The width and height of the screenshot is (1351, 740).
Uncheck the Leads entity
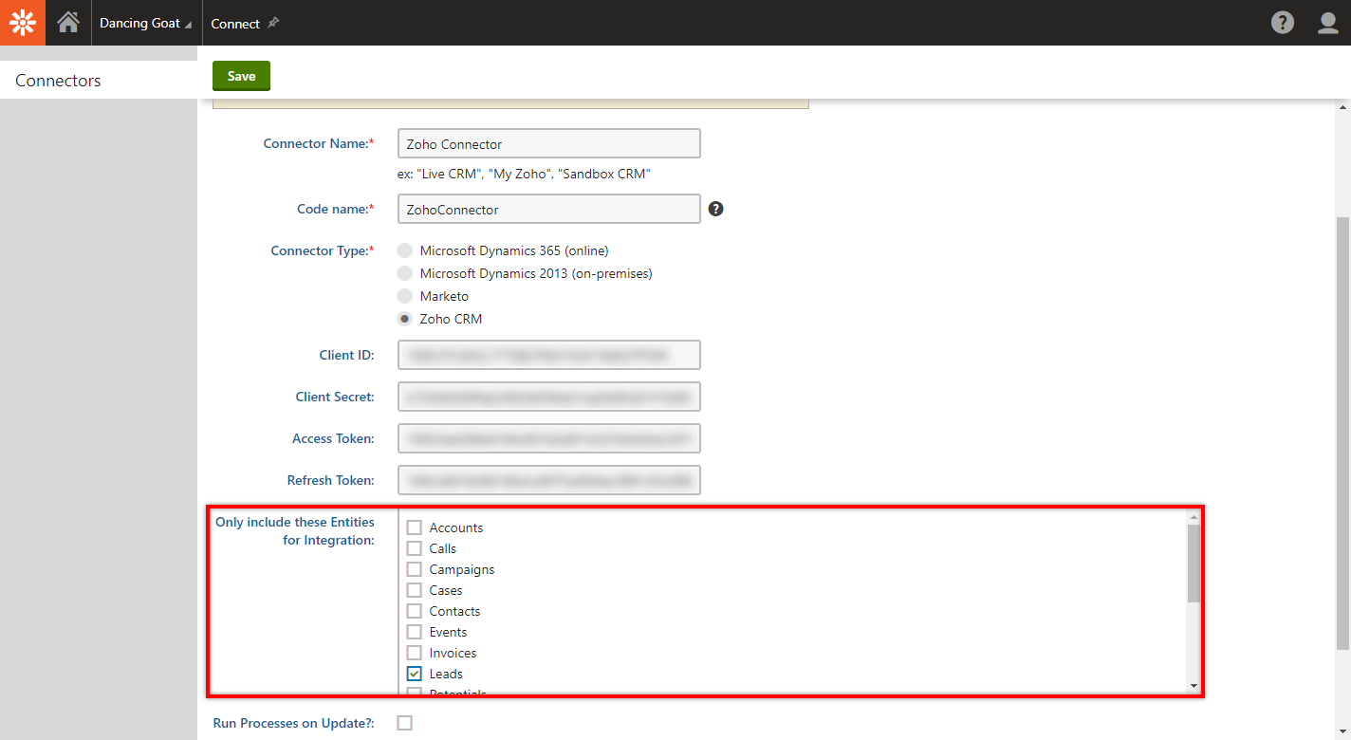click(415, 674)
